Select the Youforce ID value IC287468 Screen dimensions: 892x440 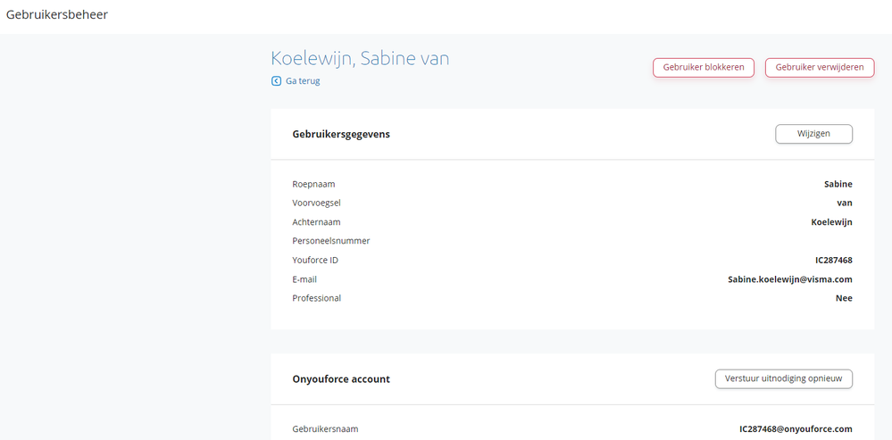(x=833, y=261)
